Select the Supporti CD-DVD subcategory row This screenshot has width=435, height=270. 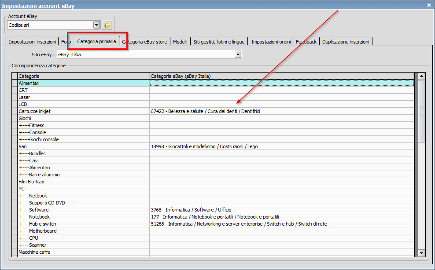84,203
